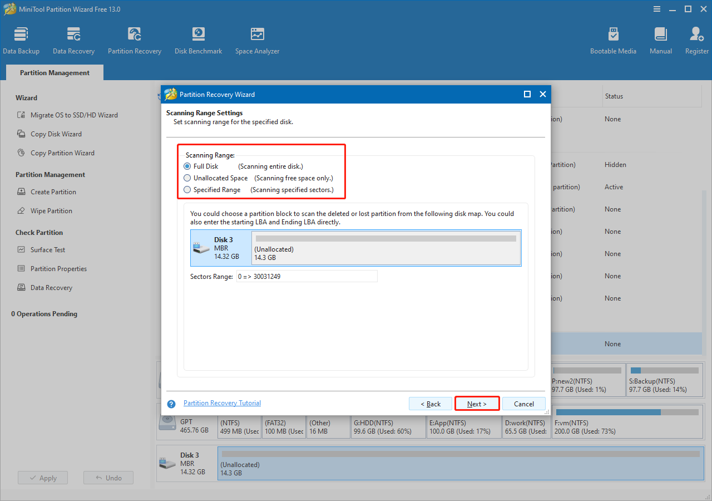Image resolution: width=712 pixels, height=501 pixels.
Task: Open the Manual
Action: click(660, 39)
